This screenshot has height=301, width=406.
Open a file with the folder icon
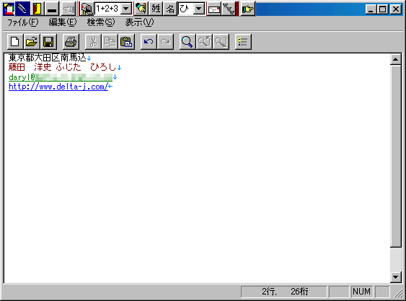pos(32,42)
